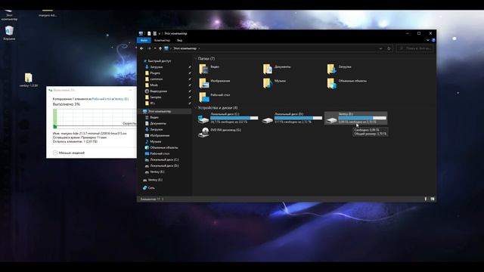Click the New folder icon in the title bar
The height and width of the screenshot is (272, 484).
[x=154, y=33]
